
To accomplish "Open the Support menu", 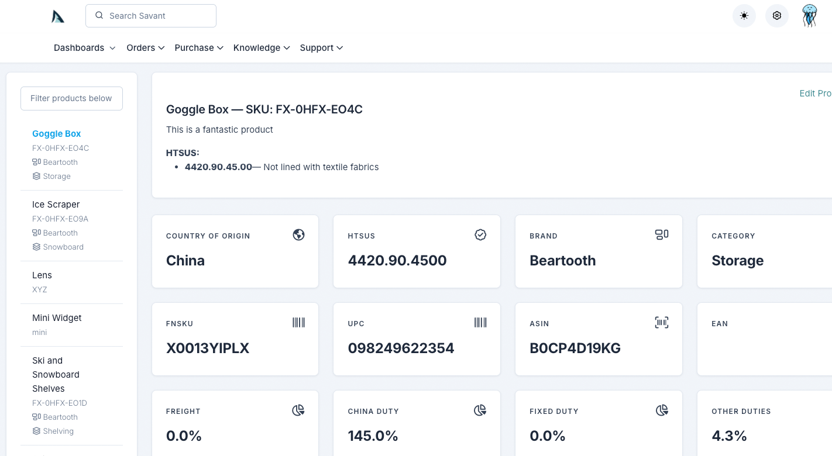I will point(321,48).
